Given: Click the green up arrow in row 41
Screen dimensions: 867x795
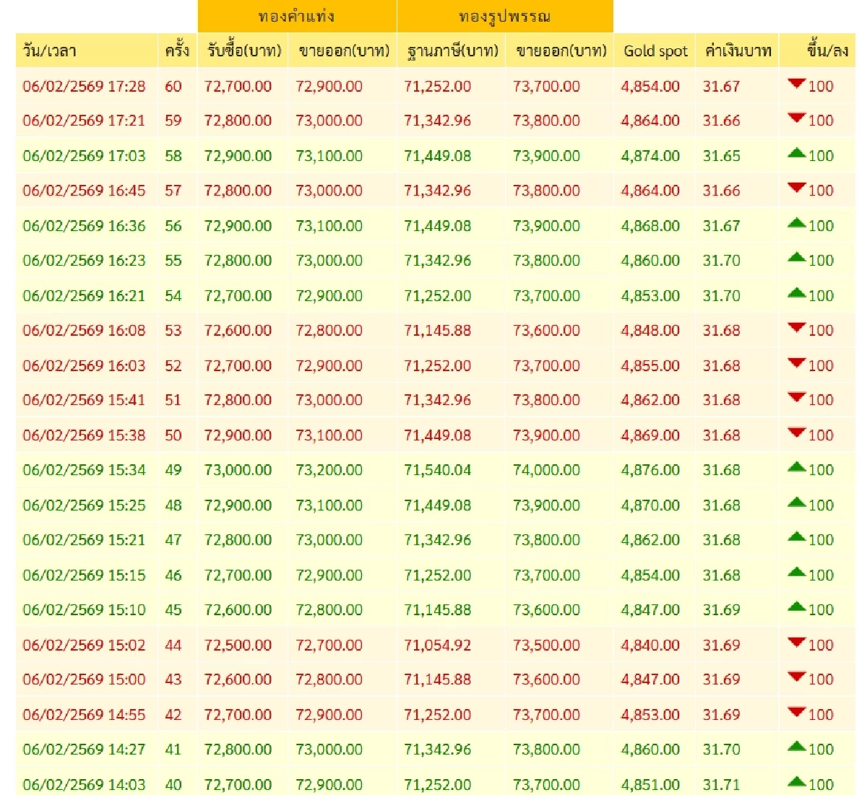Looking at the screenshot, I should click(x=796, y=747).
